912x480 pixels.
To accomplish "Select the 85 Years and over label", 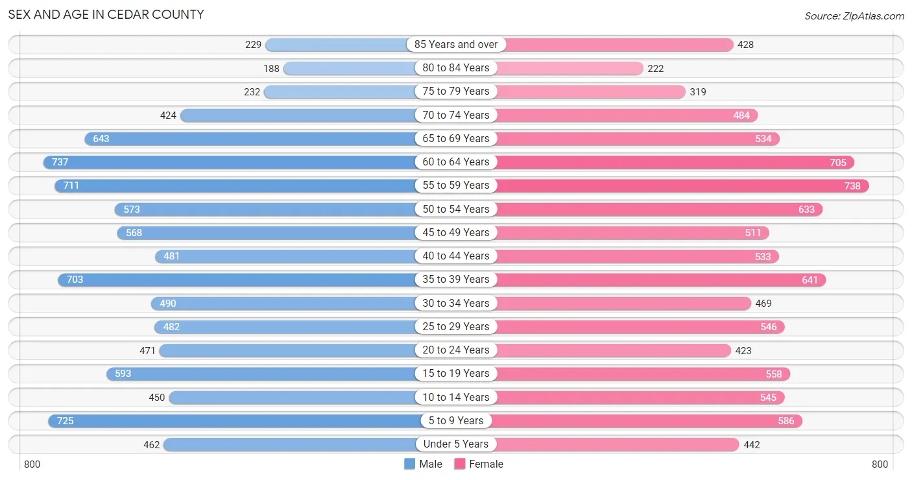I will 456,44.
